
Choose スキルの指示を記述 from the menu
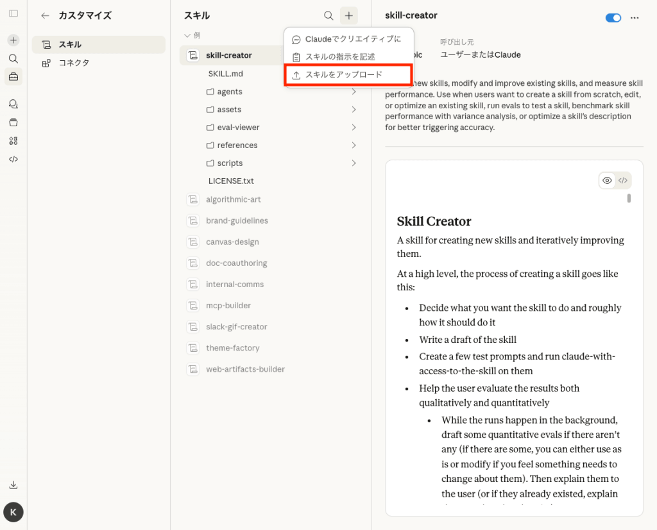[x=340, y=57]
